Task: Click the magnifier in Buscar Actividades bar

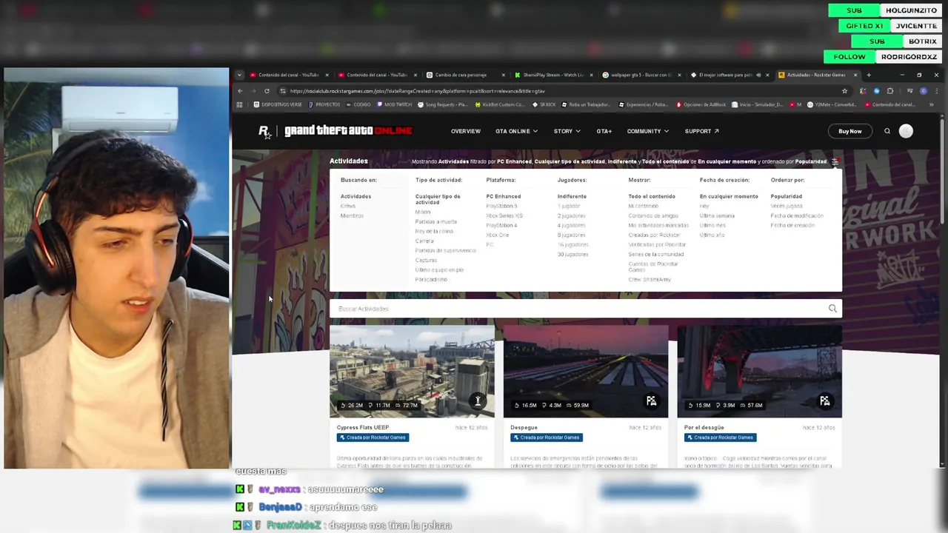Action: [x=832, y=309]
